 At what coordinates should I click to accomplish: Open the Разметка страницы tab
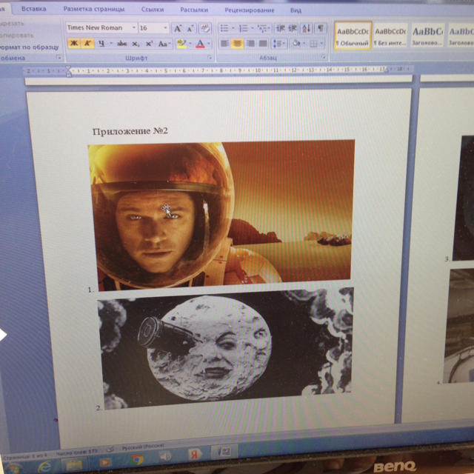(94, 9)
